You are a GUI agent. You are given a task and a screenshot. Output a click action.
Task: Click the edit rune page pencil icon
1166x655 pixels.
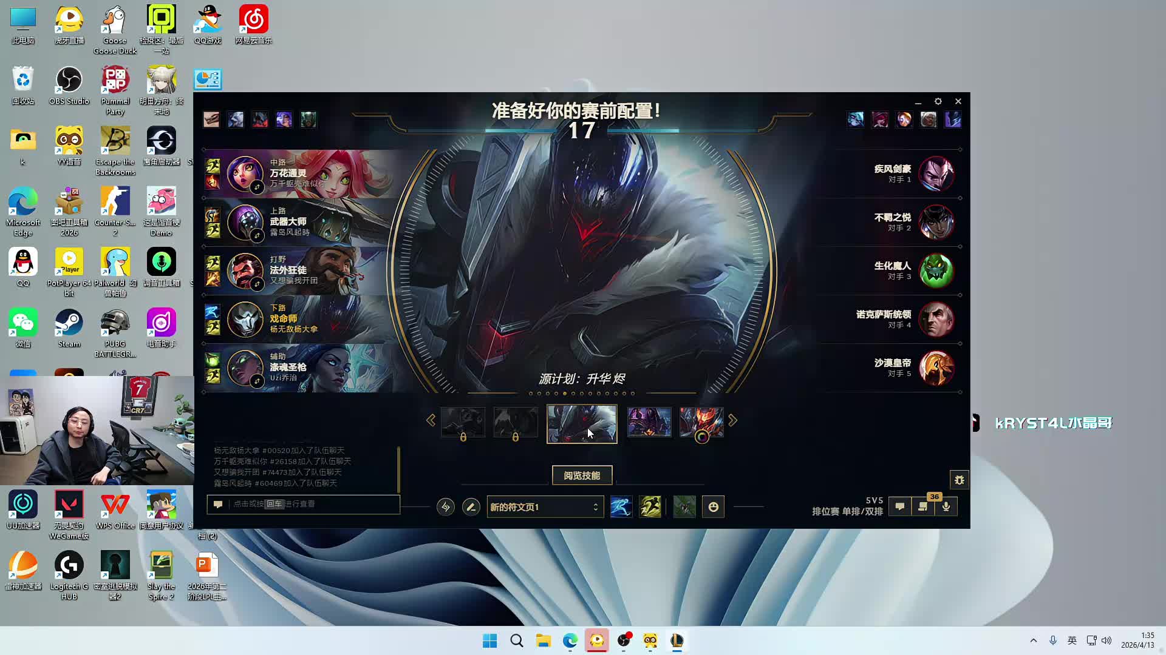(471, 506)
